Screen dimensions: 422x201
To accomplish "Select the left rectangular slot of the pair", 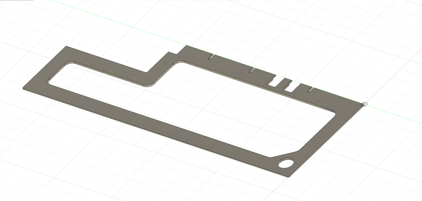I will pos(274,82).
